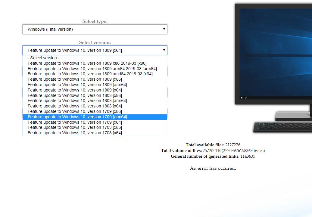The width and height of the screenshot is (312, 217).
Task: Pick list option Feature update version 1809 [x64]
Action: pos(95,90)
